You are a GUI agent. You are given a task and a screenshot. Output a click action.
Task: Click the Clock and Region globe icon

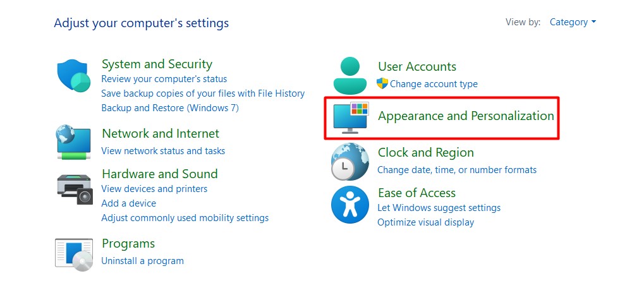[349, 162]
